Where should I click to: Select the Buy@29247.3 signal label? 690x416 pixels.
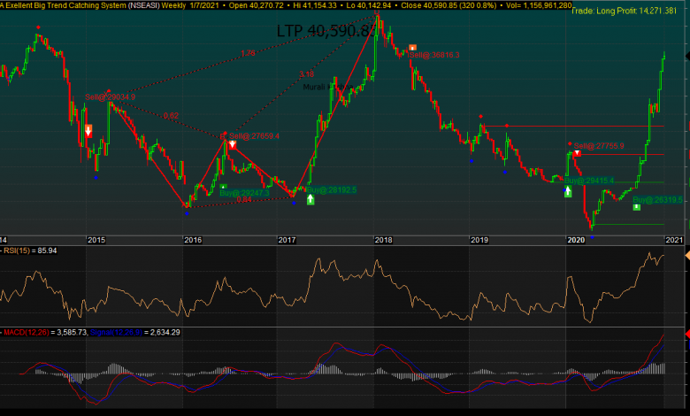coord(244,193)
